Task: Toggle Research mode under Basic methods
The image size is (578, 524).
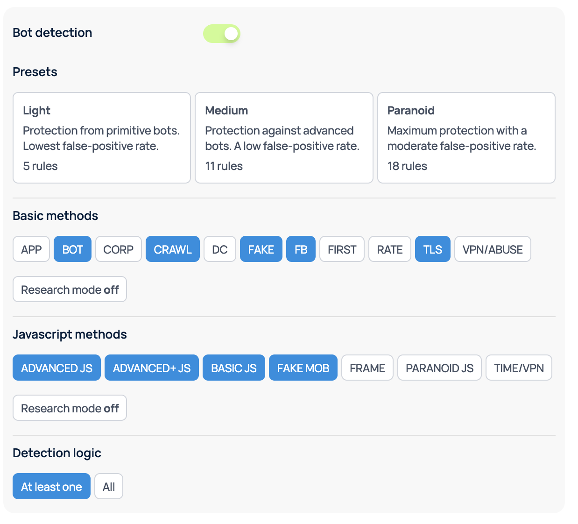Action: [x=70, y=290]
